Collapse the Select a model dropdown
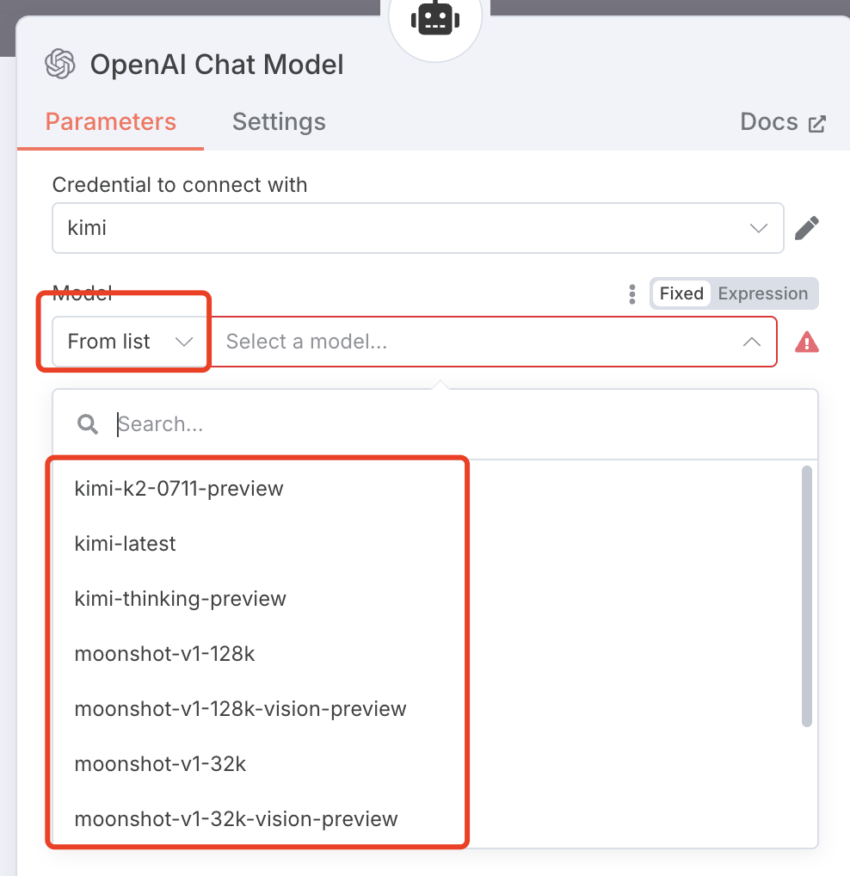Image resolution: width=850 pixels, height=876 pixels. [x=751, y=342]
